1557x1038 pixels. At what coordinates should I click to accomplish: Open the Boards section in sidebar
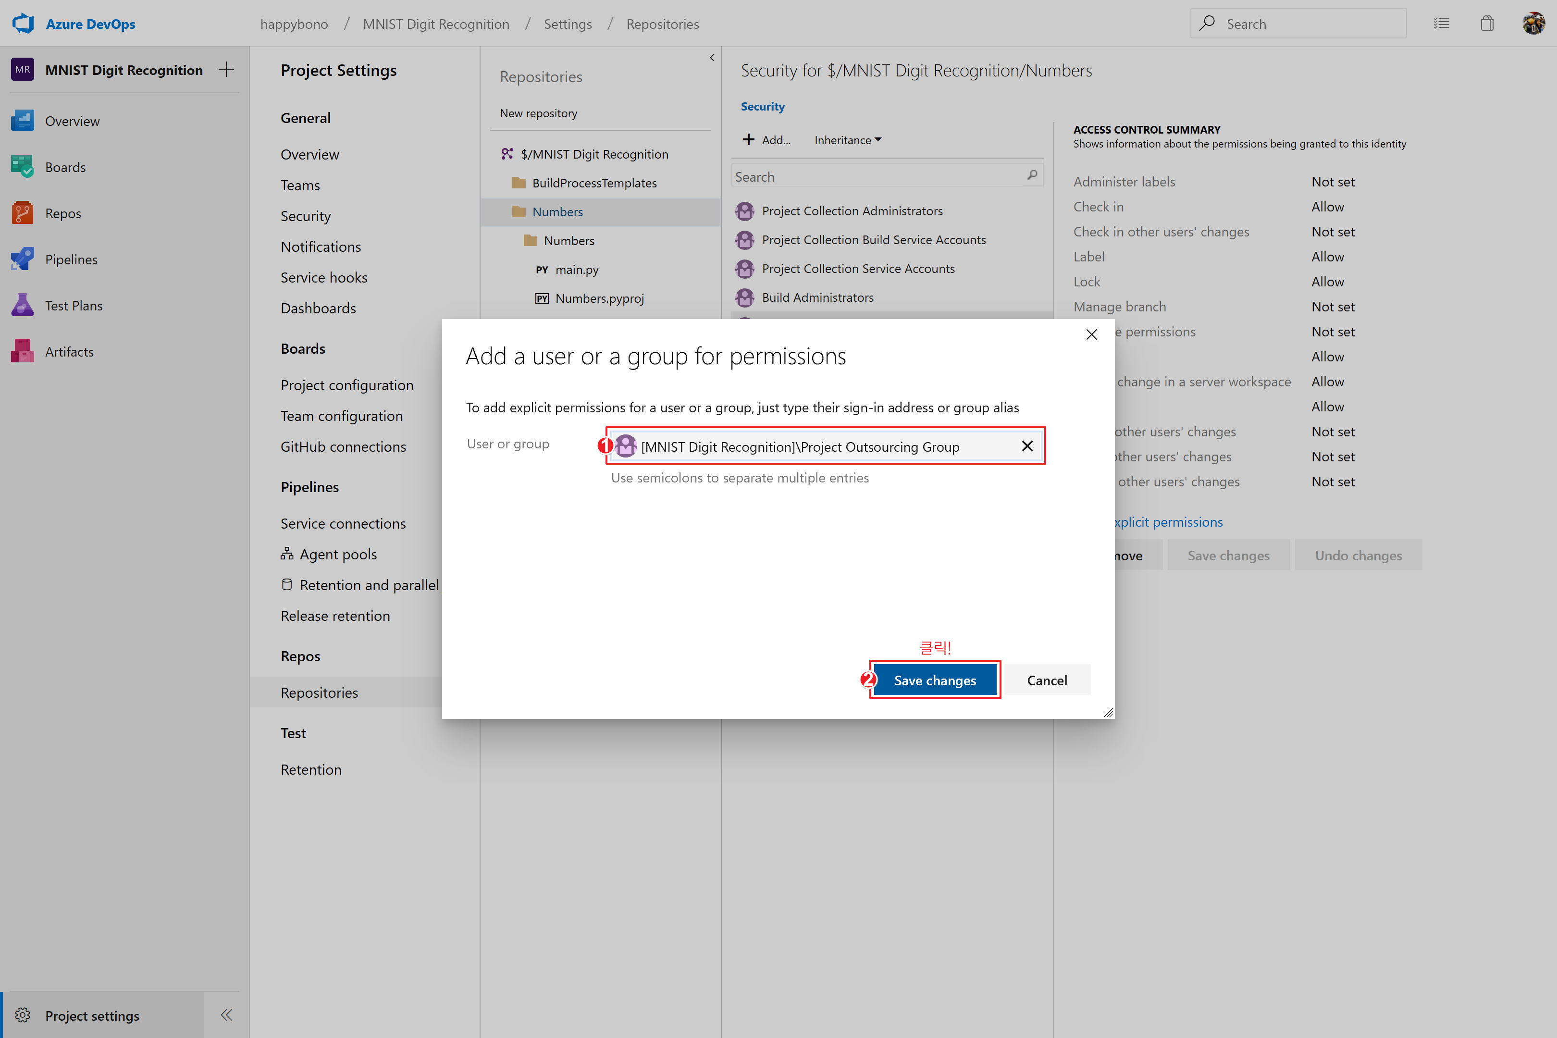tap(65, 167)
